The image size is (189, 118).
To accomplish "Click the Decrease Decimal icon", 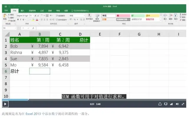I will (x=84, y=19).
